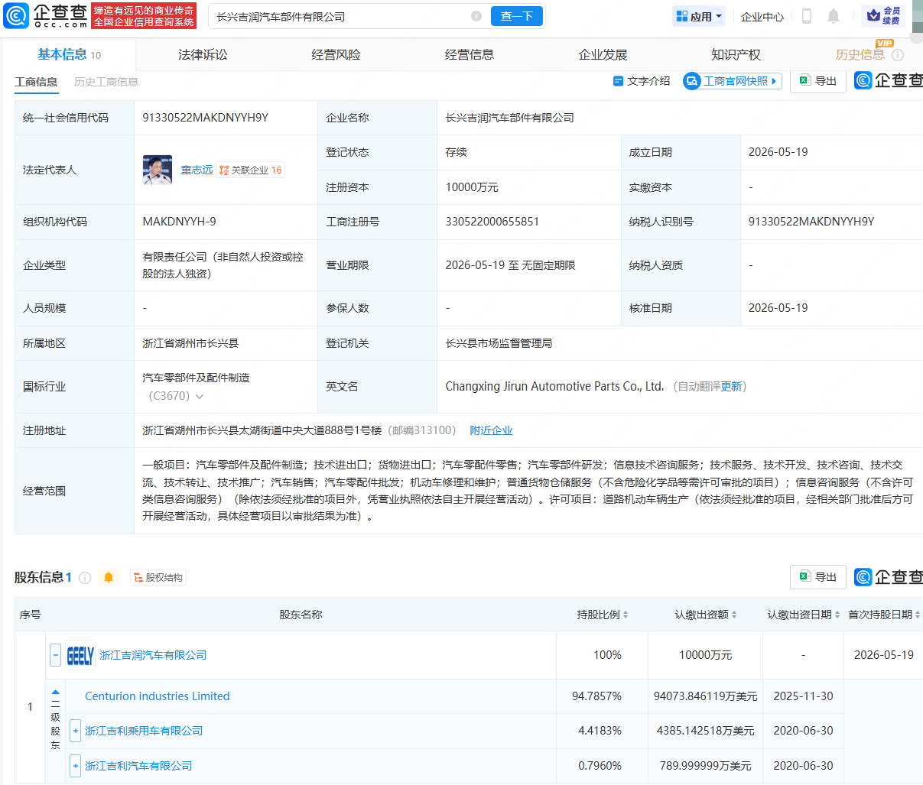Image resolution: width=923 pixels, height=785 pixels.
Task: Switch to the 经营信息 tab
Action: (x=470, y=54)
